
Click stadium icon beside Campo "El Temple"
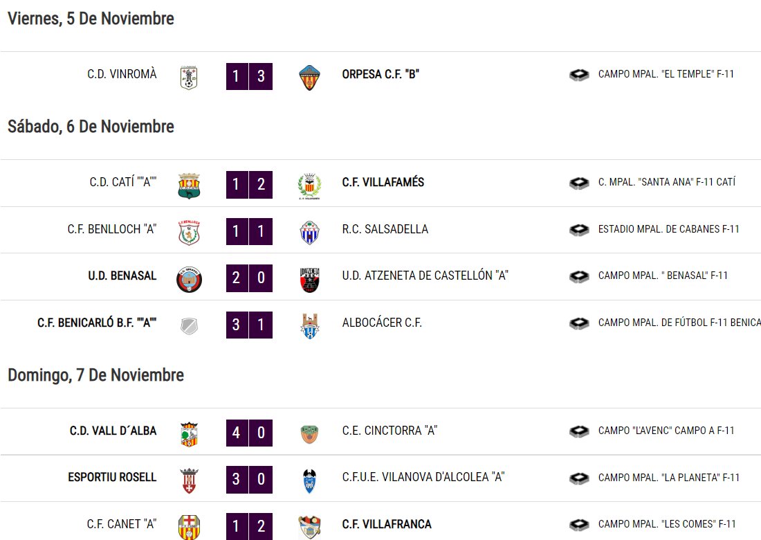click(x=579, y=75)
